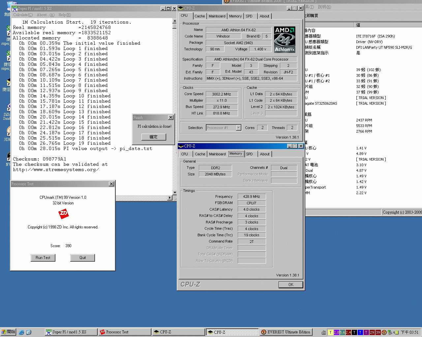
Task: Switch to first CPU-Z taskbar button
Action: [179, 332]
